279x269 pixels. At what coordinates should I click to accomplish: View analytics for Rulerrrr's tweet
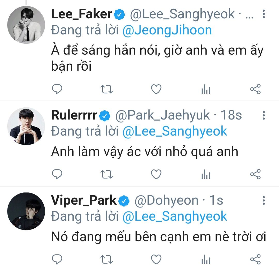click(206, 175)
